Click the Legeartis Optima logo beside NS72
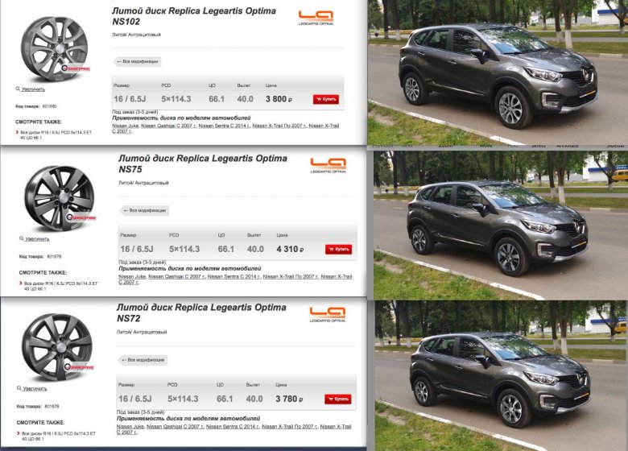 324,314
